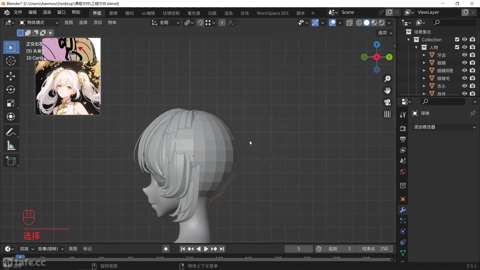This screenshot has width=480, height=270.
Task: Open the 物体模式 mode dropdown
Action: tap(39, 23)
